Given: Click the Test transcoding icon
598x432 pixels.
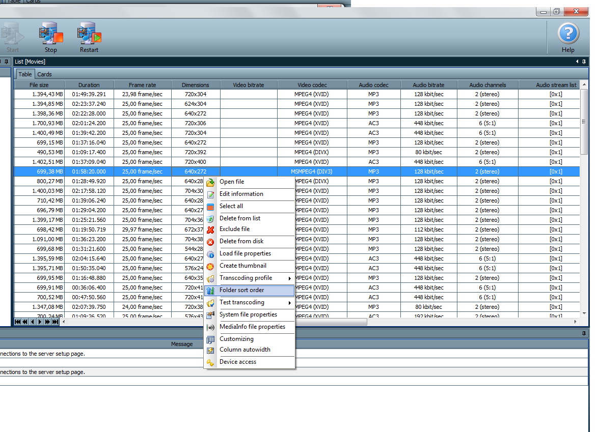Looking at the screenshot, I should tap(210, 303).
